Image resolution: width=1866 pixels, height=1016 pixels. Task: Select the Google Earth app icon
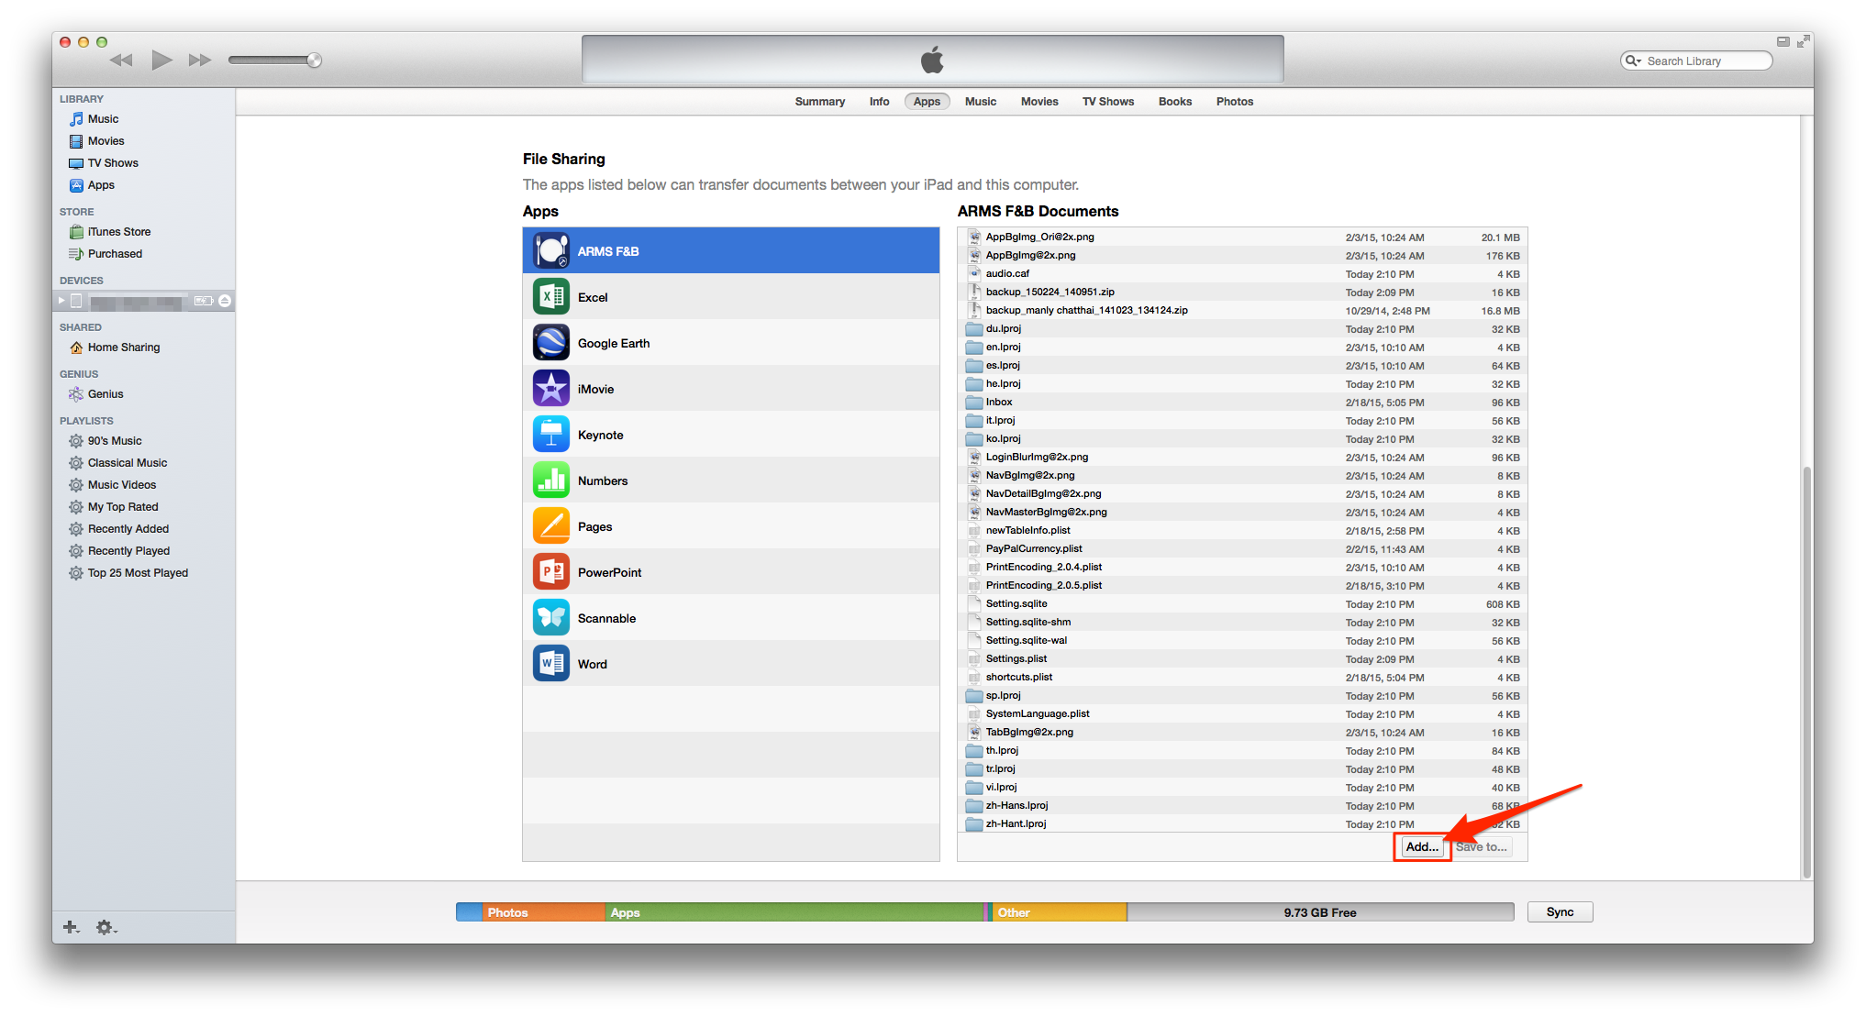550,343
